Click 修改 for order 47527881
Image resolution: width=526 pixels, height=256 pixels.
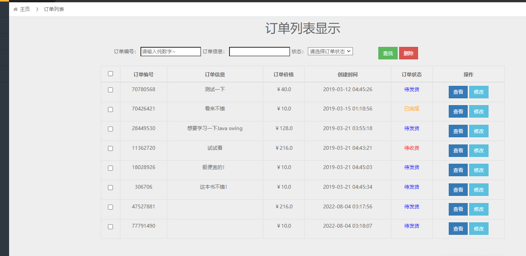click(x=479, y=209)
